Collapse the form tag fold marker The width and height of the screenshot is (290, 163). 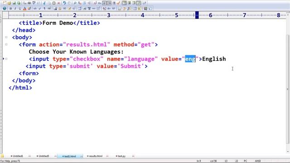[6, 44]
